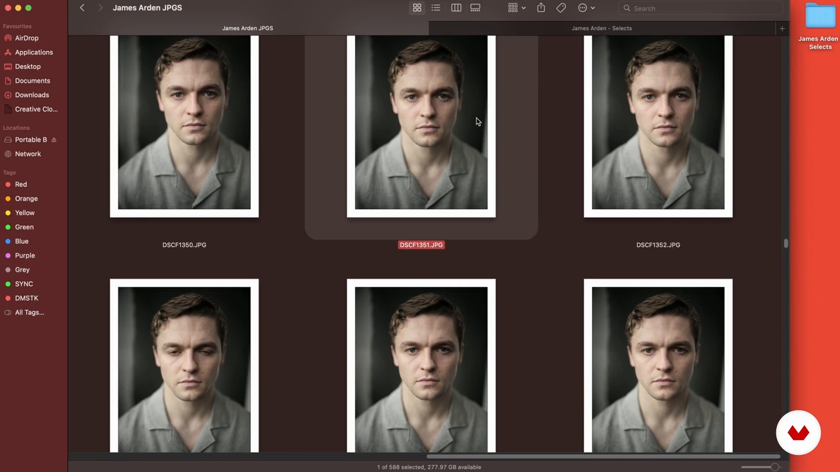Open the group-by options dropdown
Screen dimensions: 840x472
516,8
